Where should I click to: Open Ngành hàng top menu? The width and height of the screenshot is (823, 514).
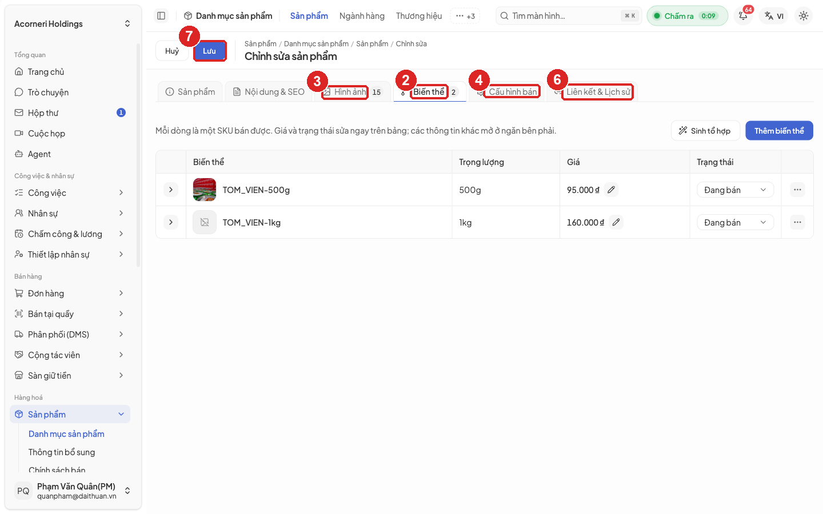362,16
